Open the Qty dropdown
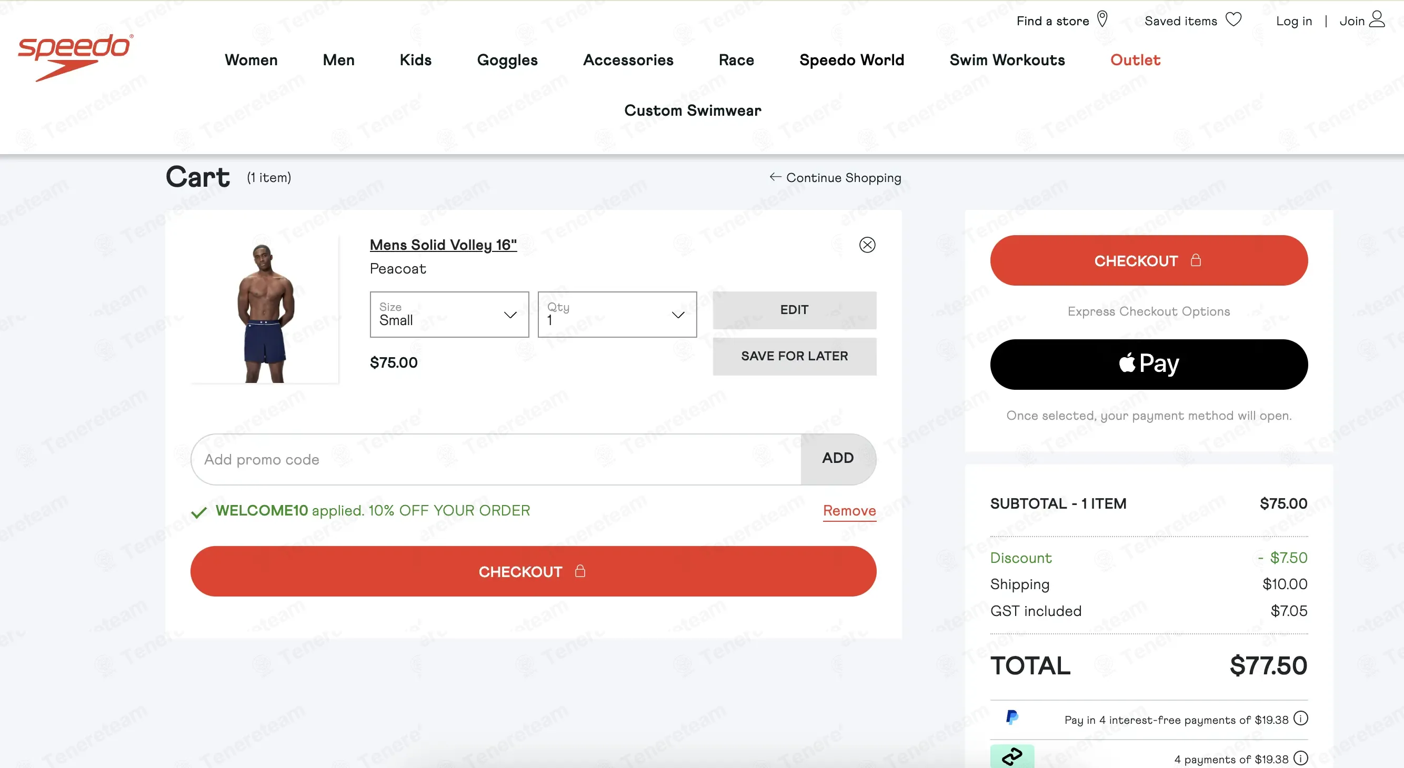 click(x=617, y=314)
